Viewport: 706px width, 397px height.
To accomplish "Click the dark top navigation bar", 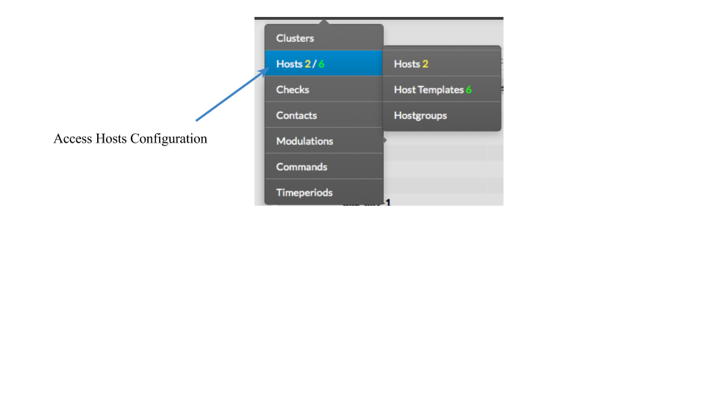I will point(379,18).
